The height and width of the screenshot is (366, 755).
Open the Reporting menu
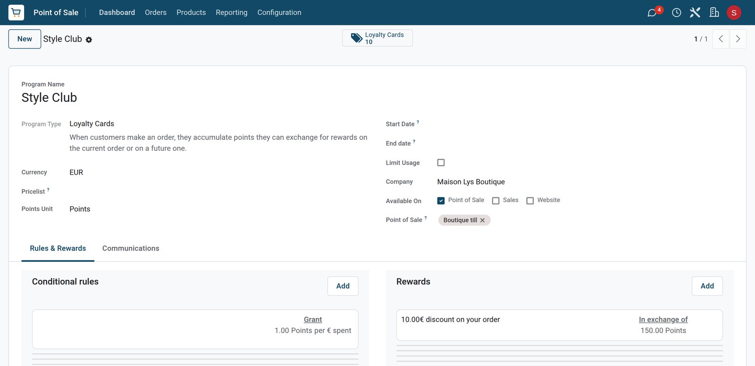(x=232, y=13)
